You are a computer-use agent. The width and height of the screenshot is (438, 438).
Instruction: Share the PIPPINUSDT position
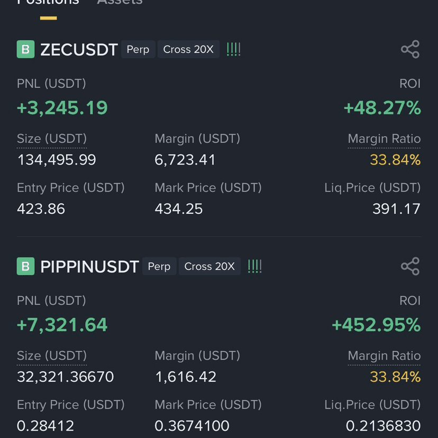click(410, 266)
